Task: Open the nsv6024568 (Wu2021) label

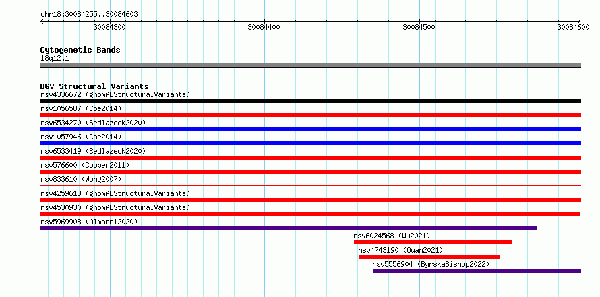Action: point(392,236)
